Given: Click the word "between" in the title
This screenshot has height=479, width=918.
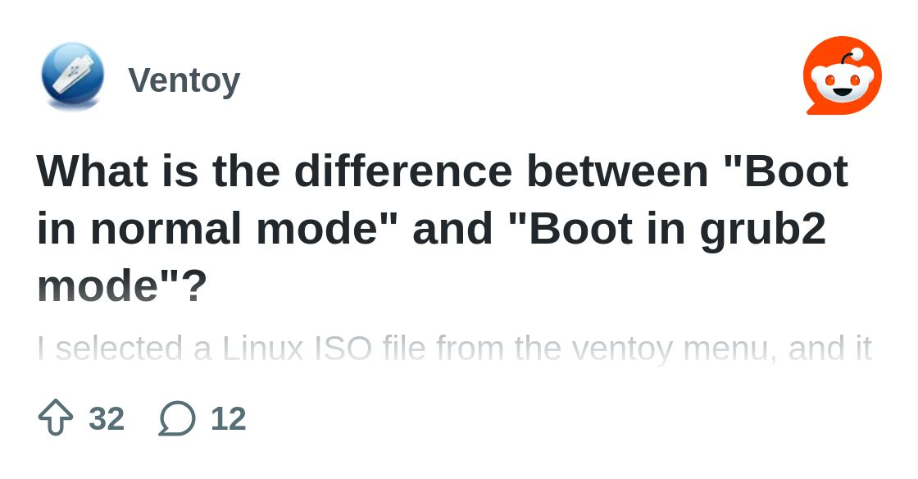Looking at the screenshot, I should click(617, 171).
